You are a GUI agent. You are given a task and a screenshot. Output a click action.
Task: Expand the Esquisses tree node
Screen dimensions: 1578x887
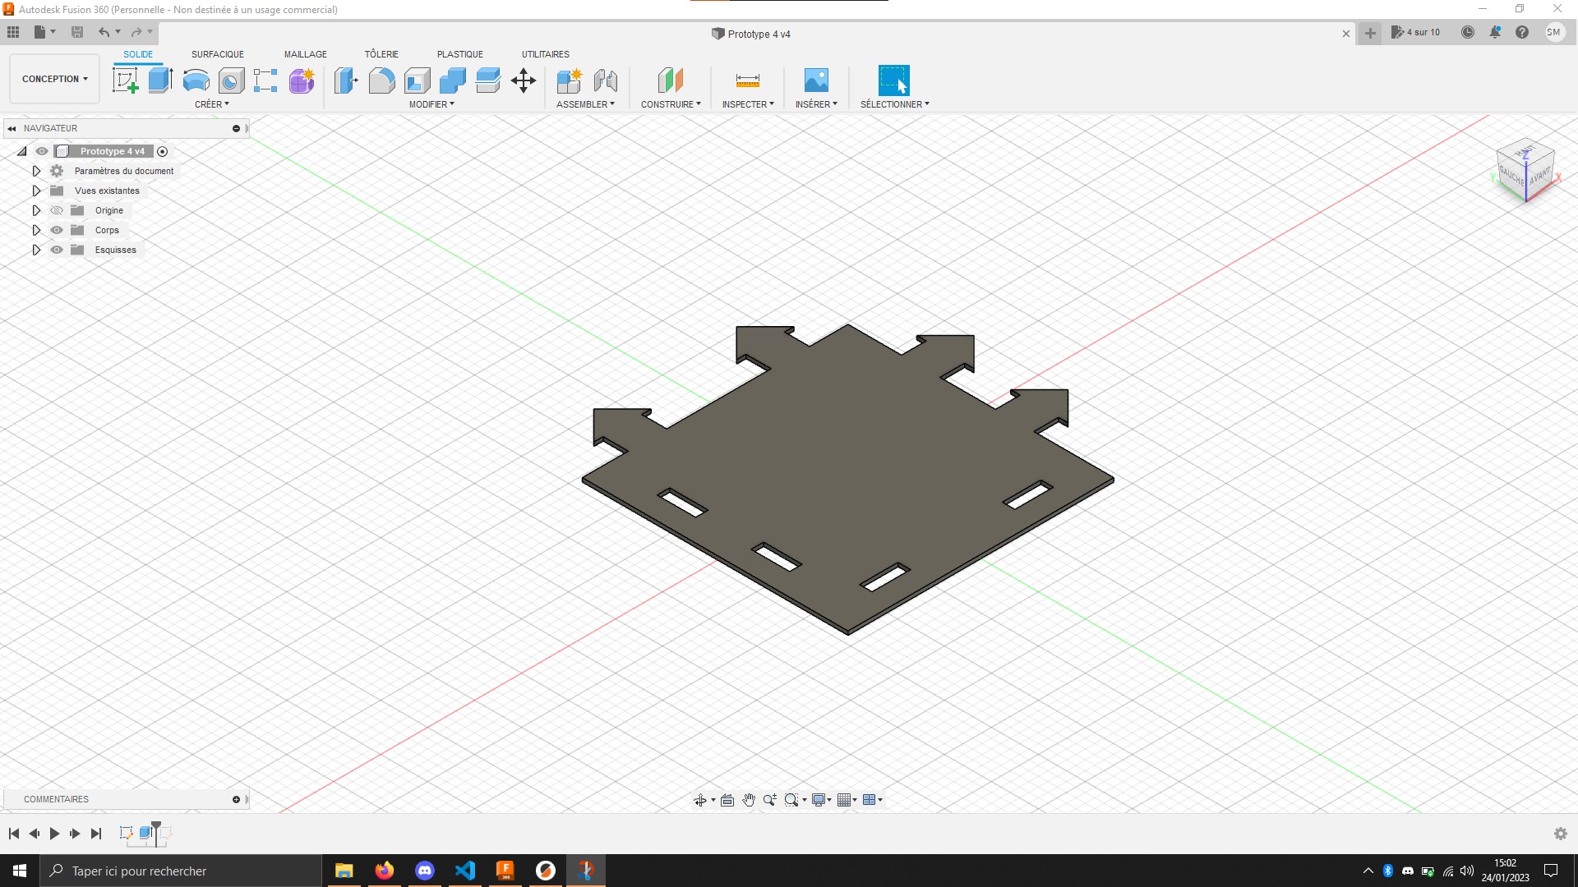pos(36,250)
